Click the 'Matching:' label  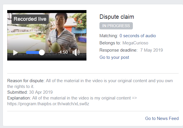click(x=109, y=36)
